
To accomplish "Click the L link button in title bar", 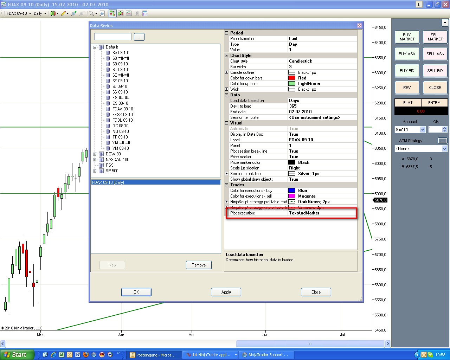I will 419,5.
